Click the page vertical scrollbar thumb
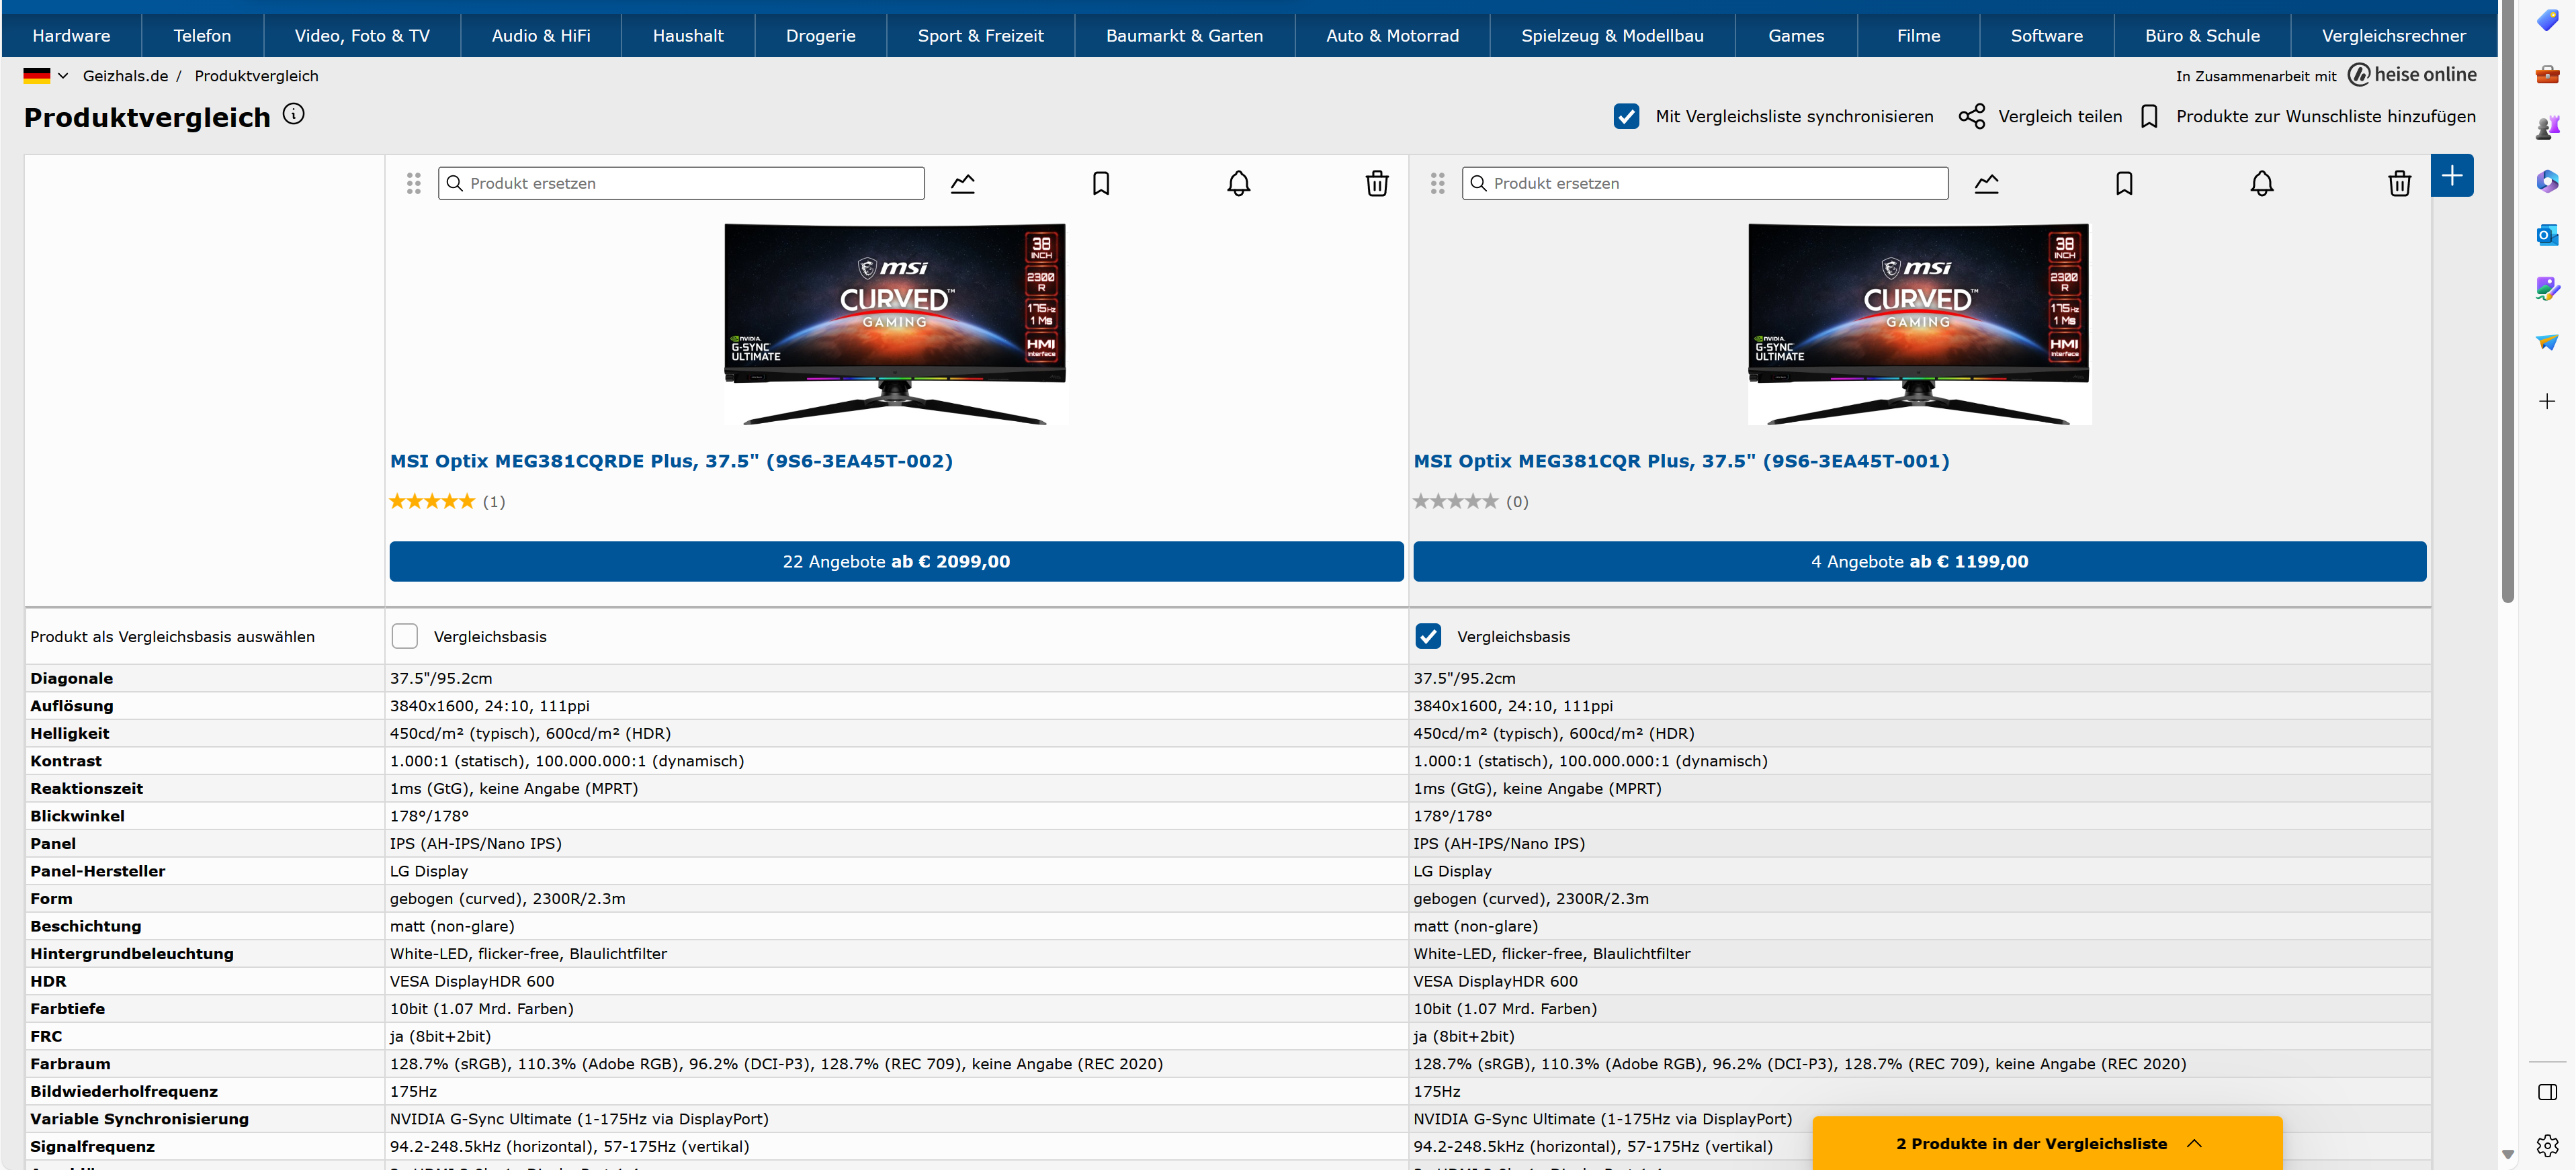The height and width of the screenshot is (1170, 2576). click(x=2507, y=300)
